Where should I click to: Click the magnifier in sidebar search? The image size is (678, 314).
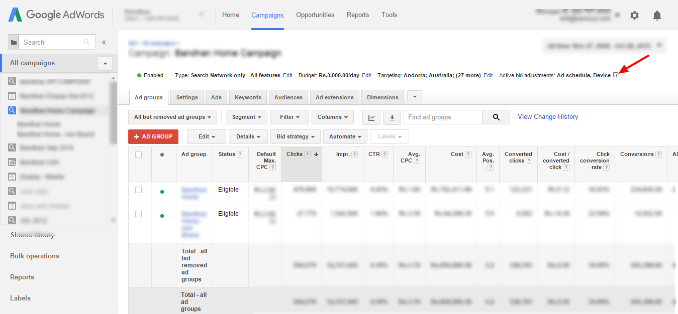click(87, 42)
